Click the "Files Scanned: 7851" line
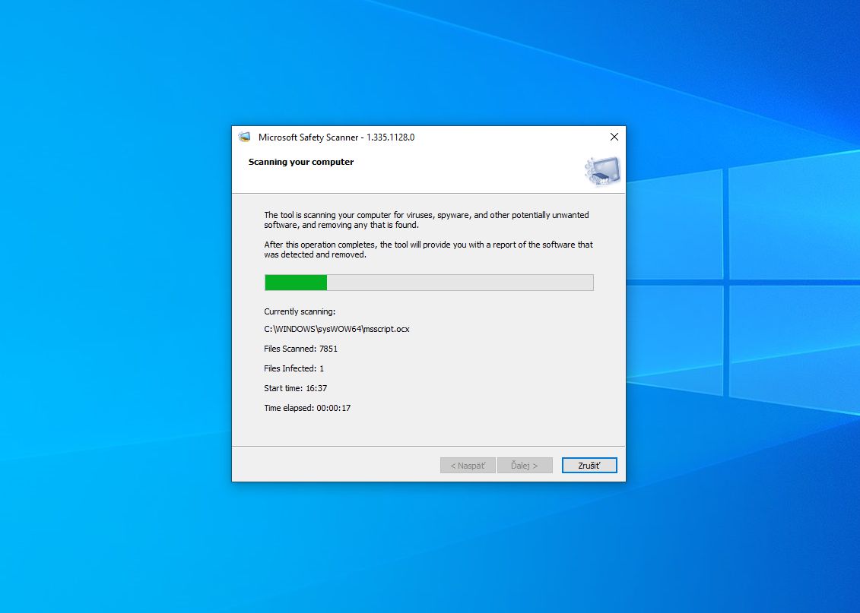Image resolution: width=860 pixels, height=613 pixels. point(300,349)
